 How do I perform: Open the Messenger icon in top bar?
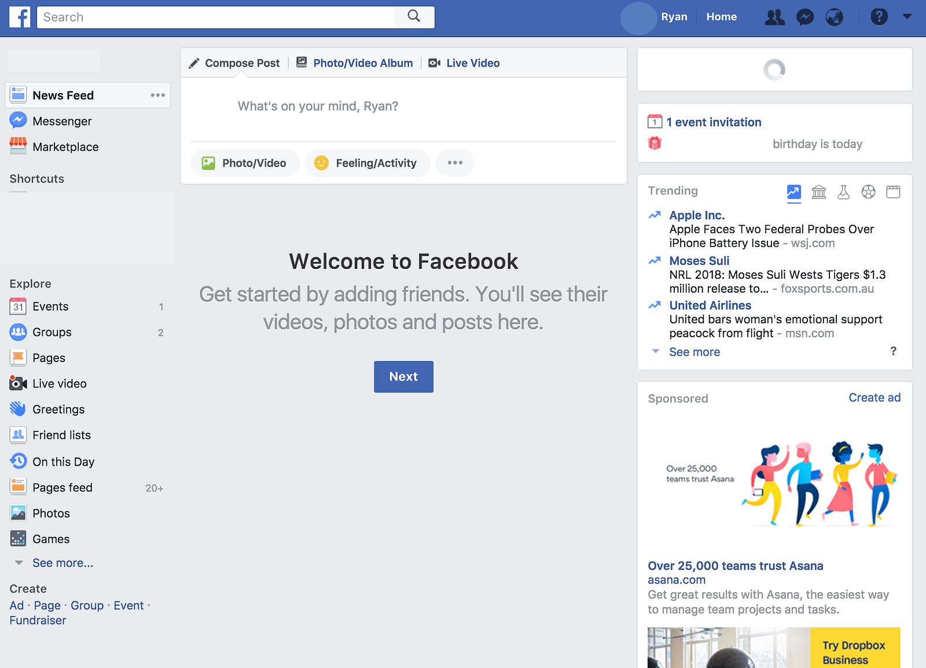pyautogui.click(x=805, y=17)
